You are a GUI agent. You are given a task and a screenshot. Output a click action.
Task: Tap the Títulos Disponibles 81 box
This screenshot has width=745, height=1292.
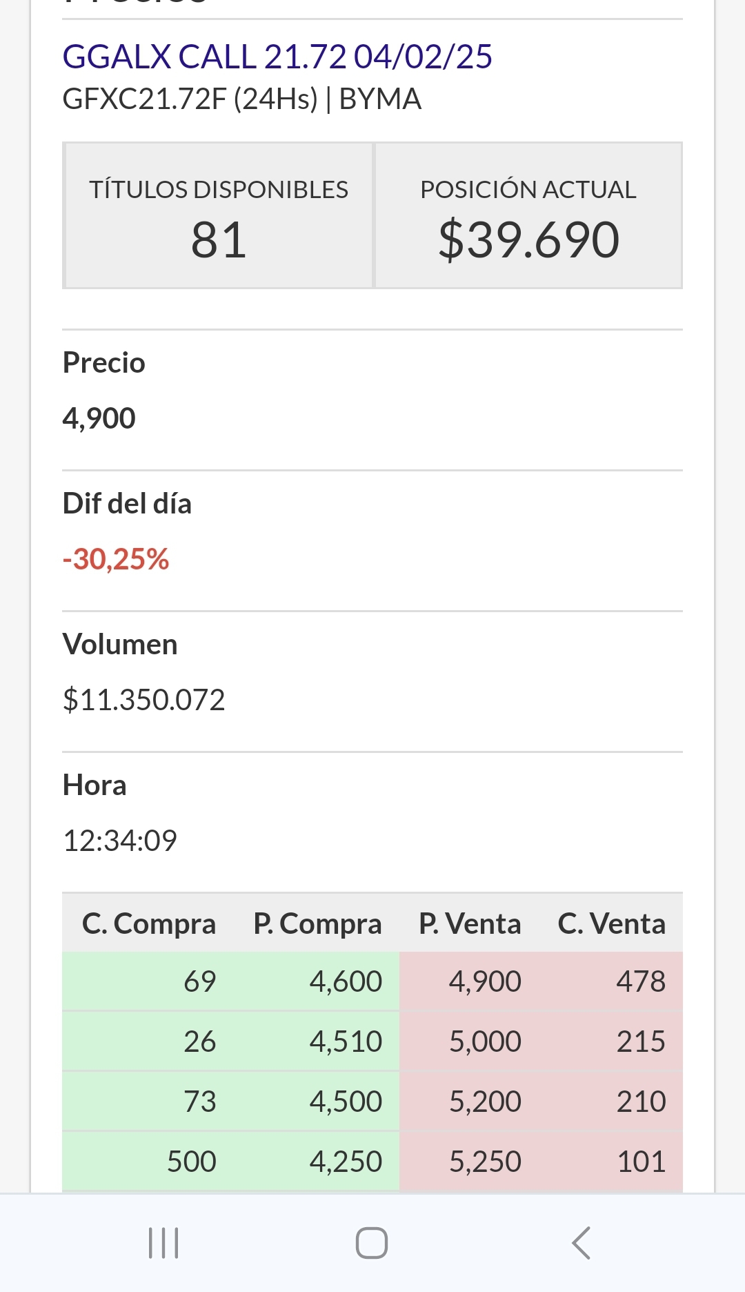(x=219, y=216)
